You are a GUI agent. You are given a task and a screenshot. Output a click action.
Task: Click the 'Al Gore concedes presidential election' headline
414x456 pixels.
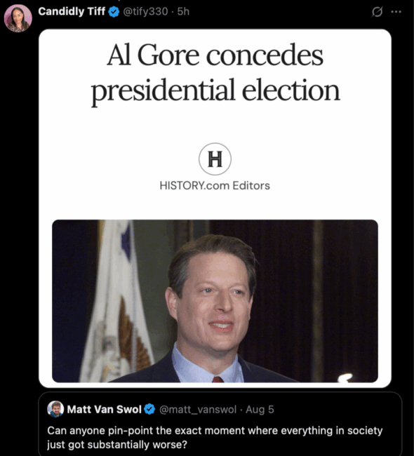[215, 73]
